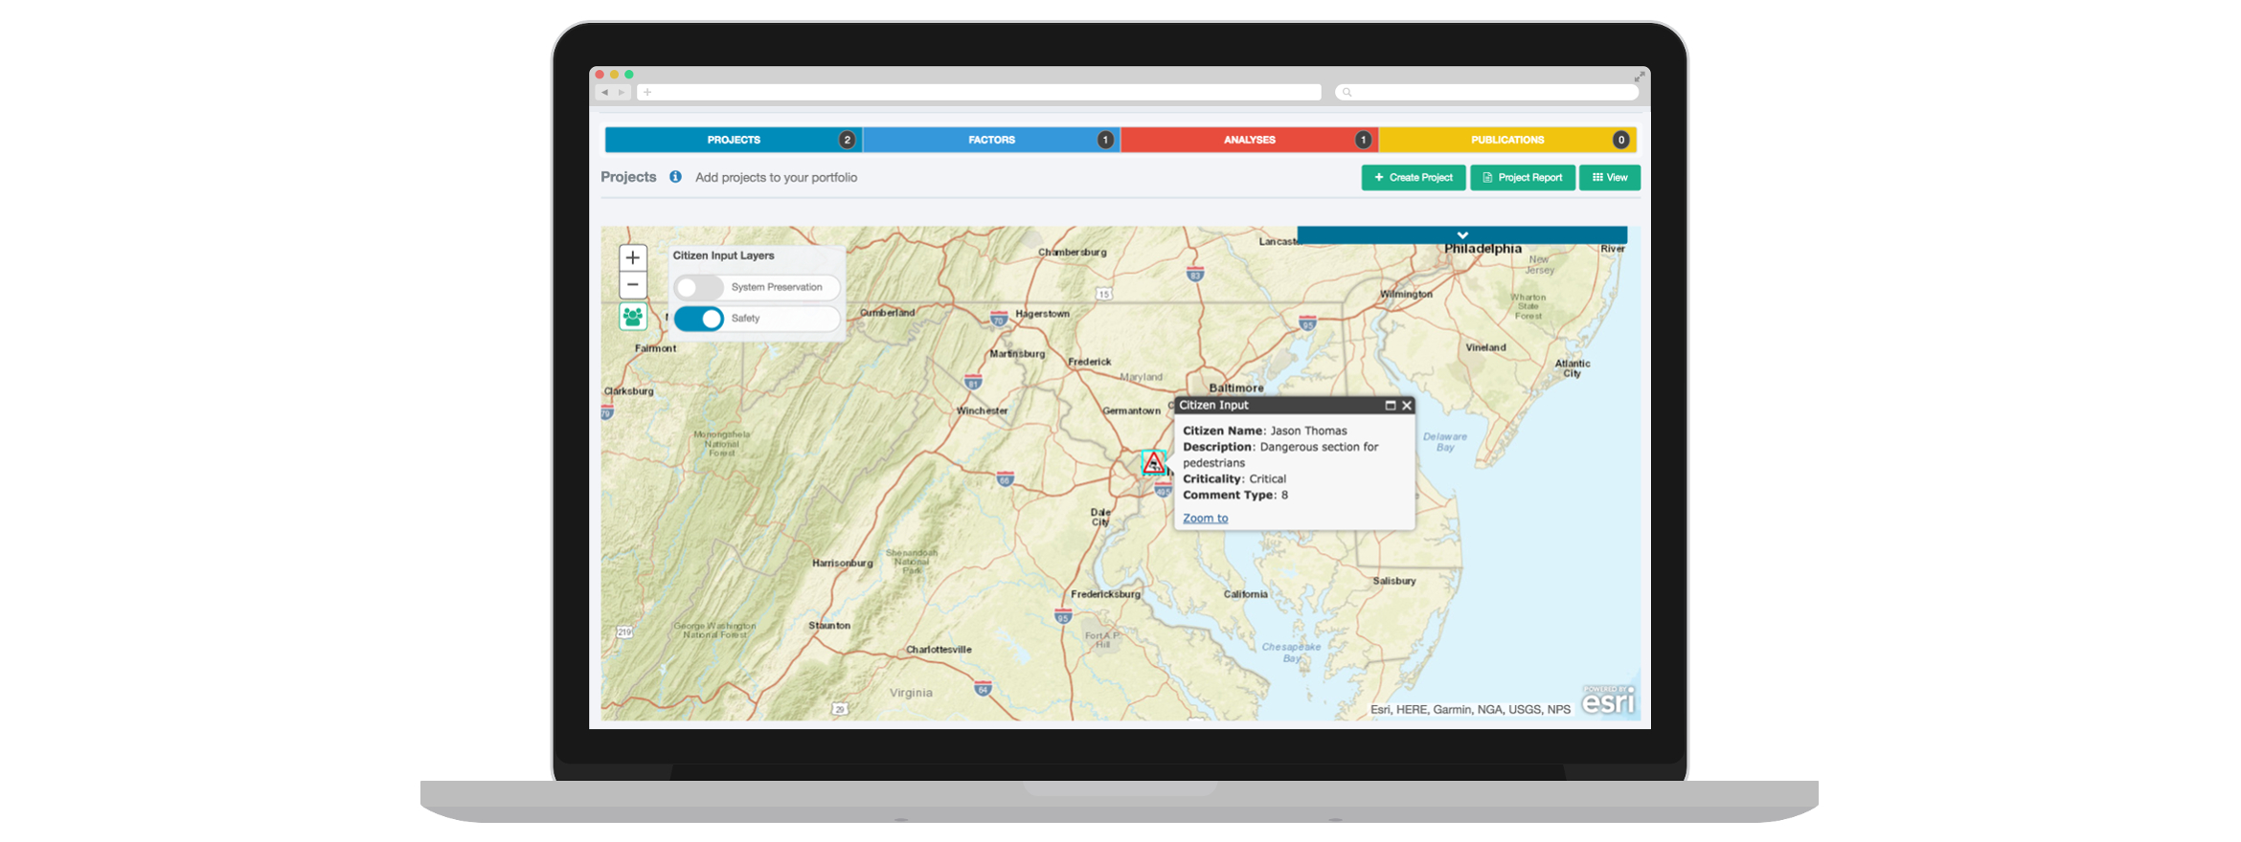Click the browser fullscreen arrows icon
The image size is (2241, 842).
pyautogui.click(x=1640, y=77)
